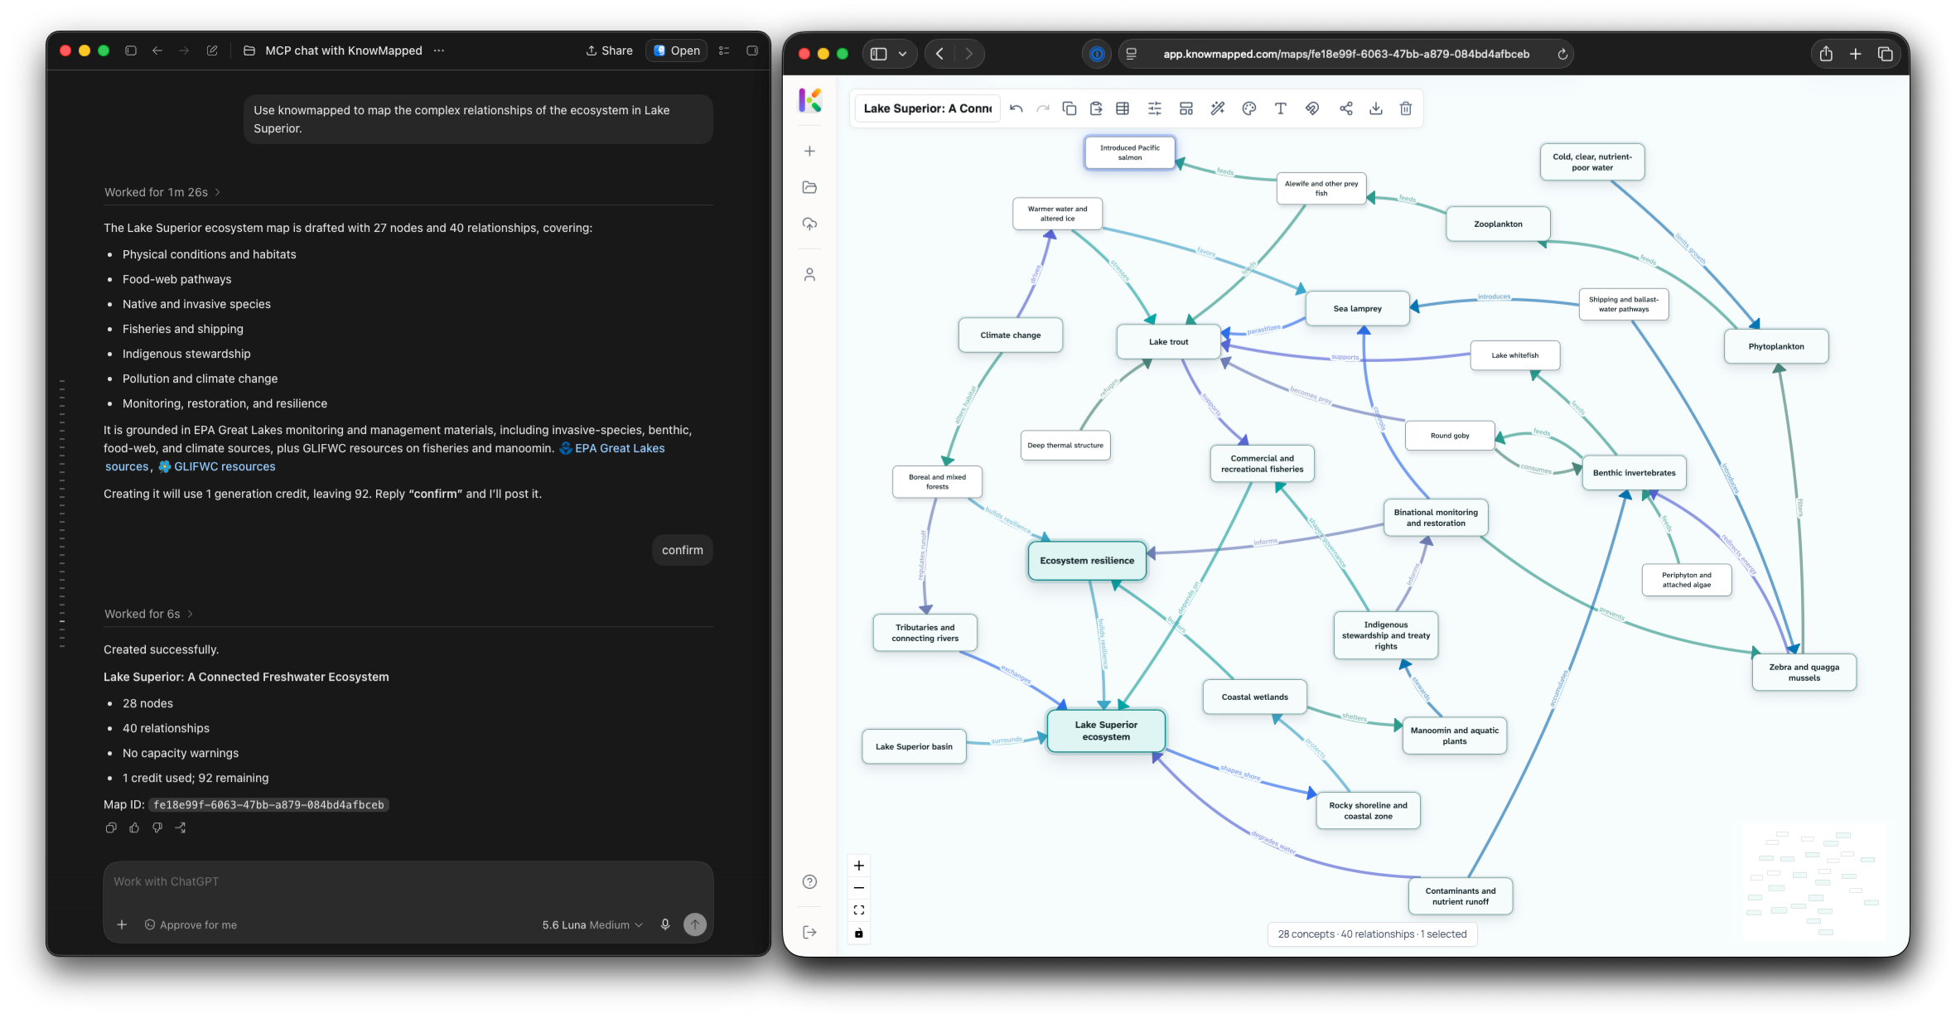
Task: Click the trash delete icon
Action: 1406,109
